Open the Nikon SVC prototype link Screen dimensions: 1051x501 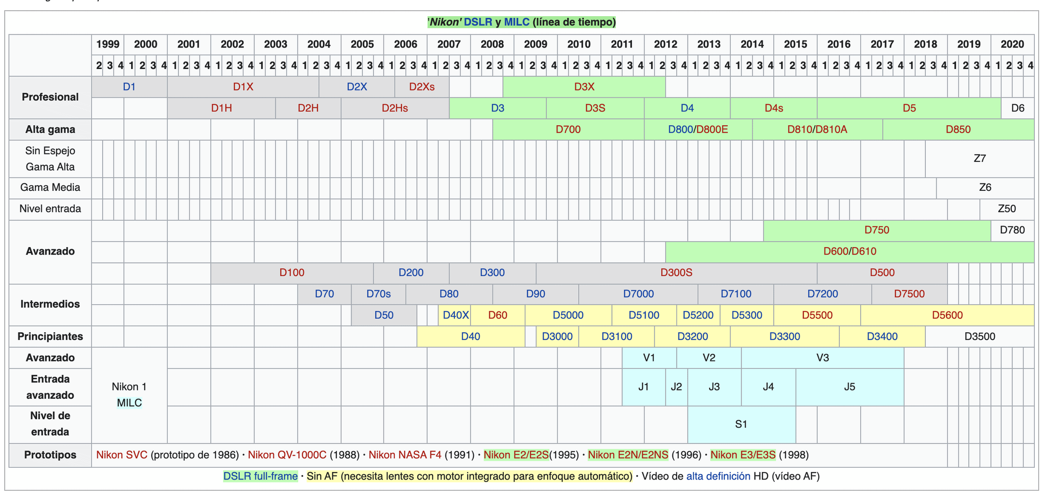[x=122, y=455]
